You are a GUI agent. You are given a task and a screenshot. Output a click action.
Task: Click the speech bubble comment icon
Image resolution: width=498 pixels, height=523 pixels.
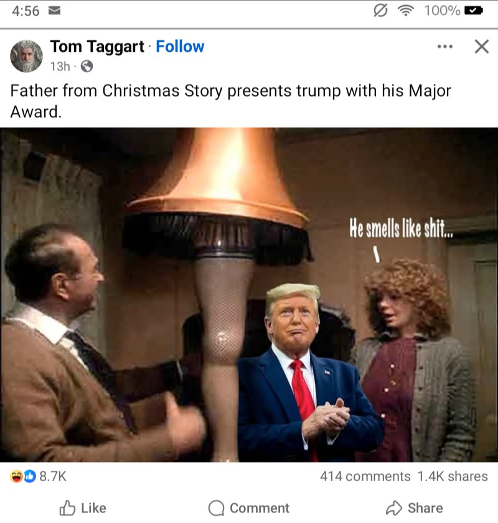pyautogui.click(x=216, y=508)
